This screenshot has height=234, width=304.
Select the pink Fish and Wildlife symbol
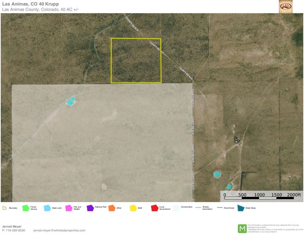(68, 208)
